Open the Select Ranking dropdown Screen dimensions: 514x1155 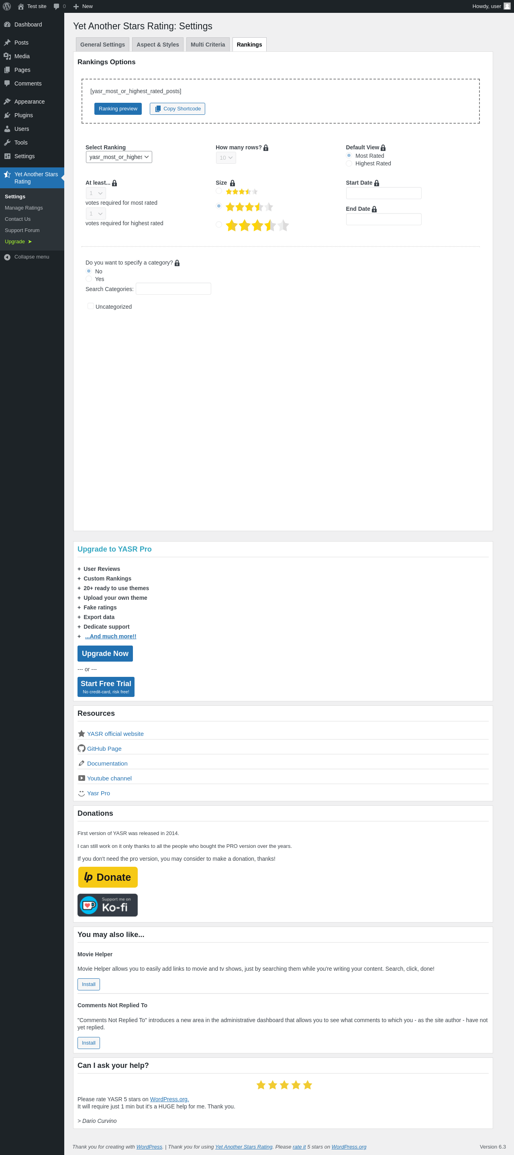coord(119,157)
